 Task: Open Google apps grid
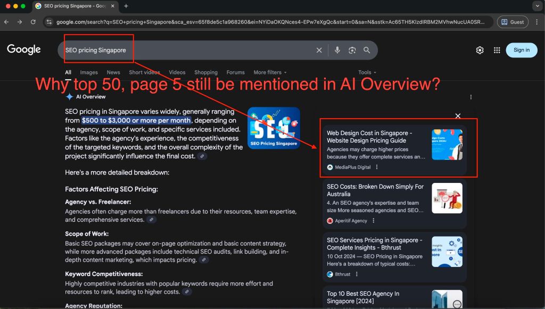click(x=497, y=50)
